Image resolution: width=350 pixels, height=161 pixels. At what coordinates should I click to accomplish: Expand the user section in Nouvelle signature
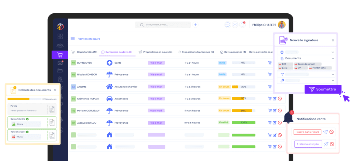click(333, 52)
